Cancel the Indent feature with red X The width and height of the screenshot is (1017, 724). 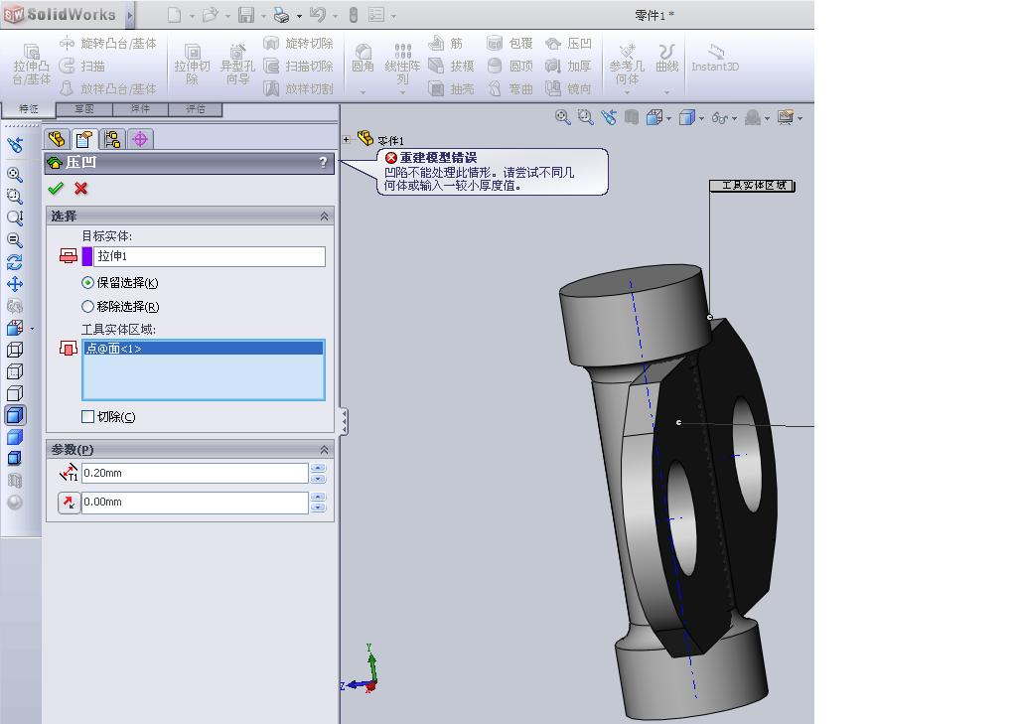[81, 188]
